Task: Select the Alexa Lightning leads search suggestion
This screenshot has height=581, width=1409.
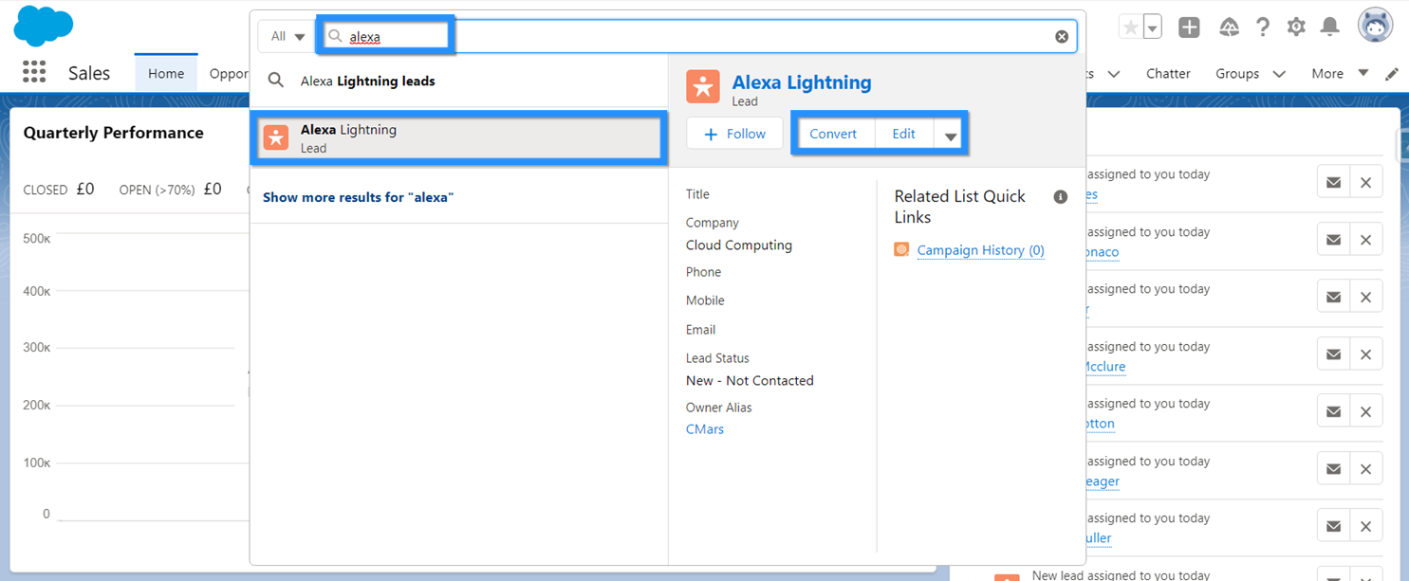Action: coord(459,82)
